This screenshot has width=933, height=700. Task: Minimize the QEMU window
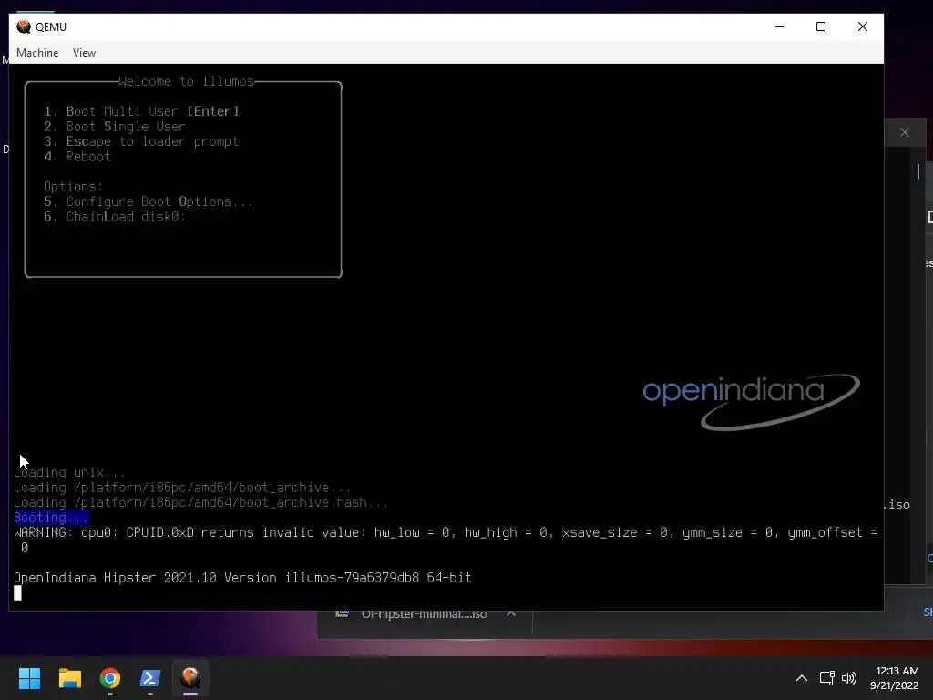tap(780, 26)
